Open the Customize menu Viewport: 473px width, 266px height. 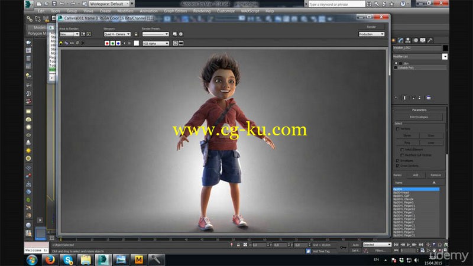tap(226, 11)
